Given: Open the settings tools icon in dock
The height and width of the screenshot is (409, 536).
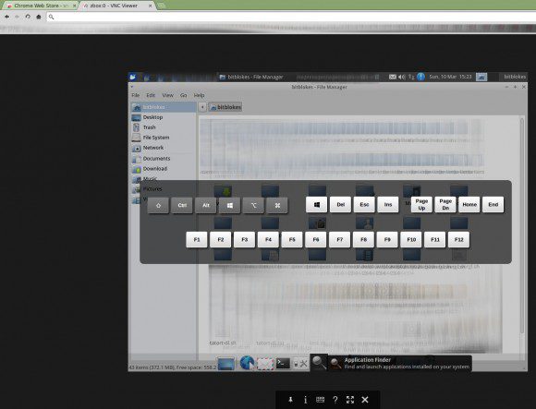Looking at the screenshot, I should 301,364.
